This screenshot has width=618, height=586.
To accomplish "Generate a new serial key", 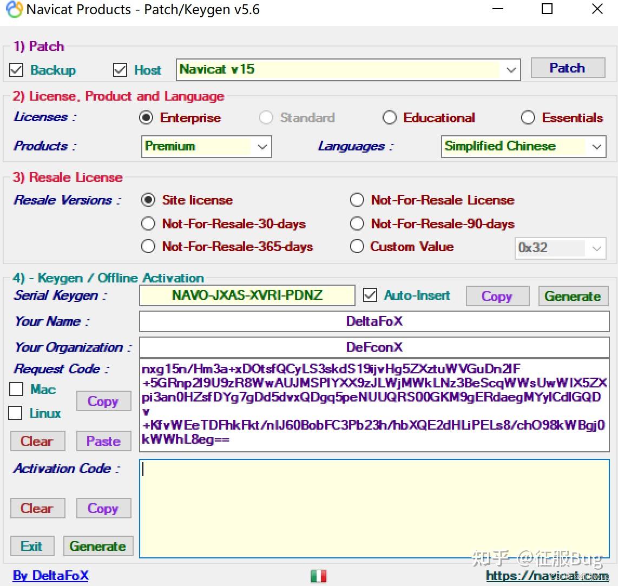I will [573, 296].
